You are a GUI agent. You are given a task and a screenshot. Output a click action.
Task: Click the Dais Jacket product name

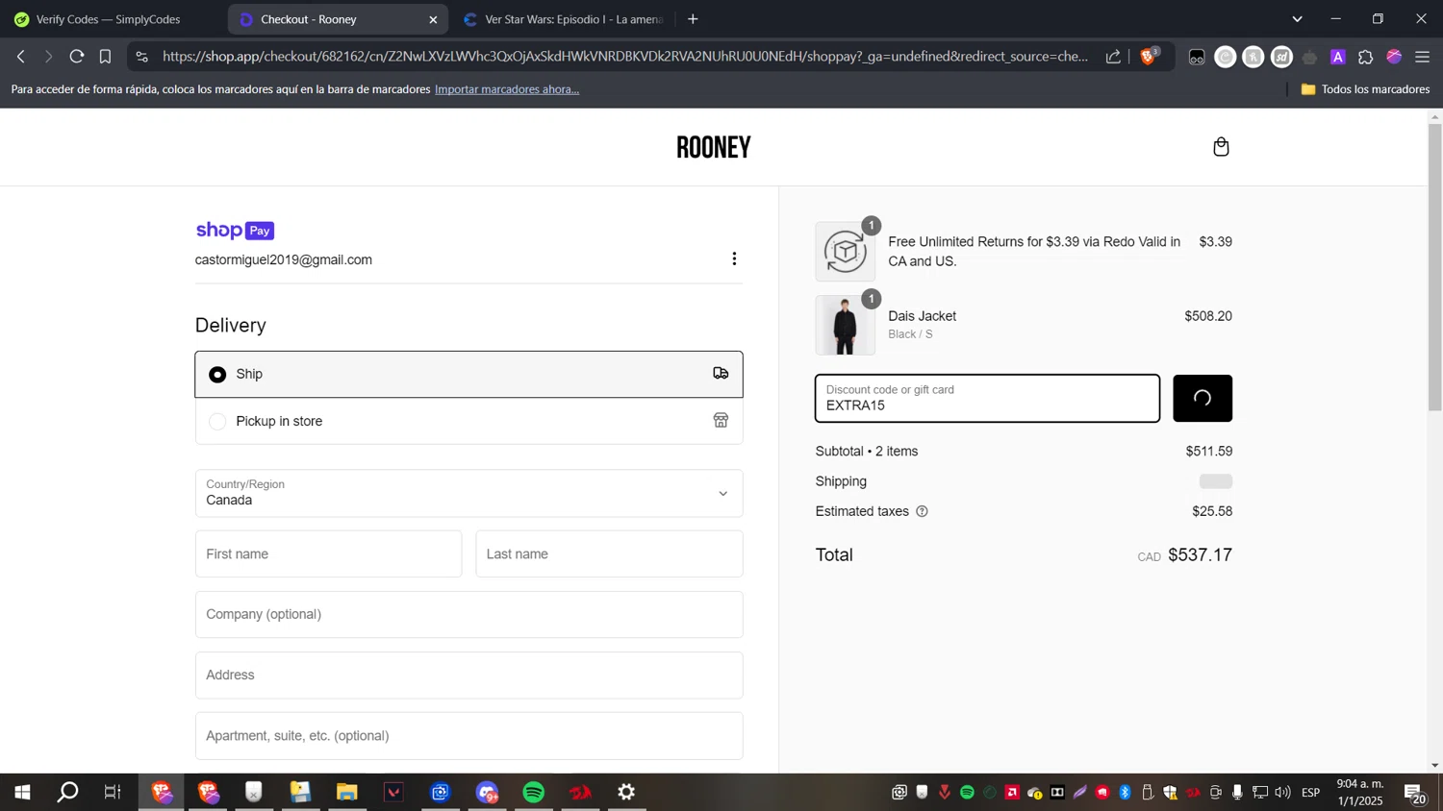point(922,316)
